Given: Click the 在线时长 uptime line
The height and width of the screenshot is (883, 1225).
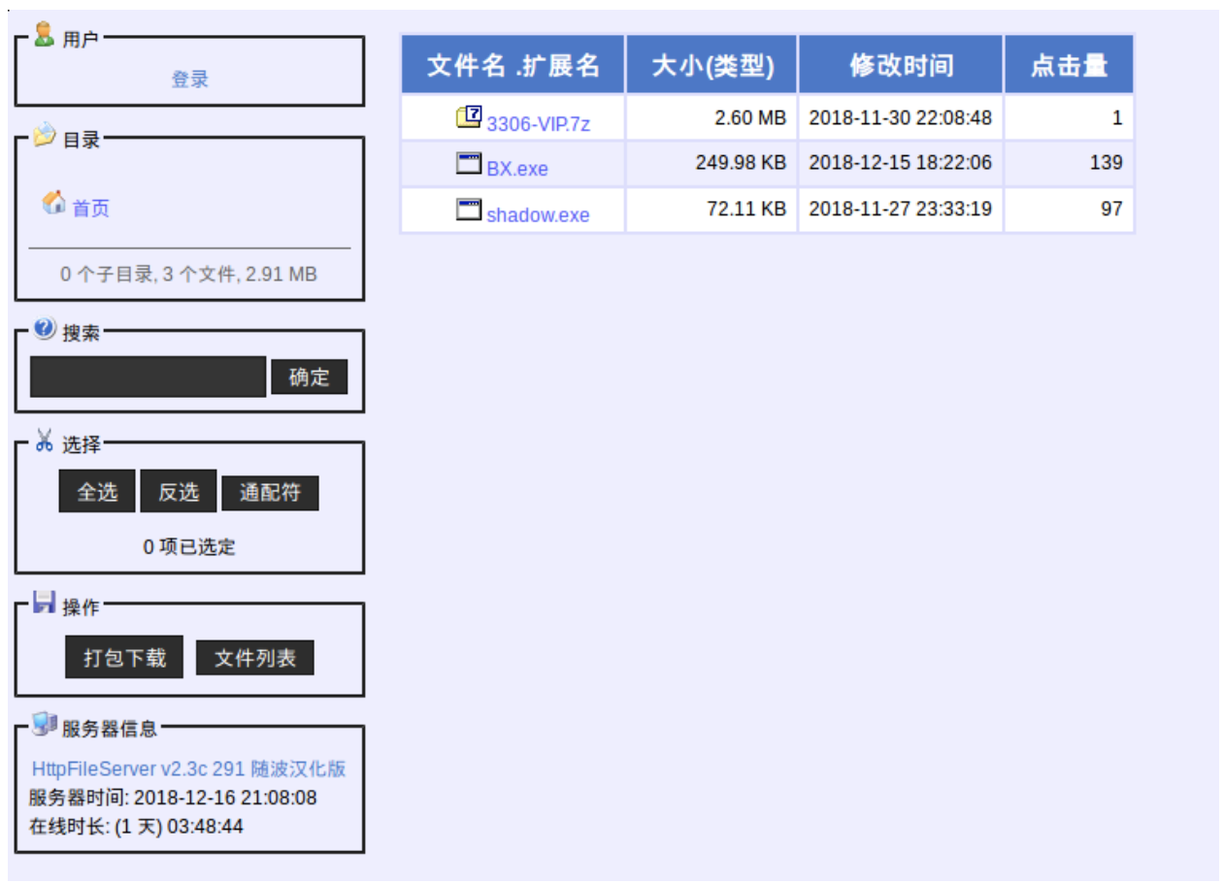Looking at the screenshot, I should (136, 828).
